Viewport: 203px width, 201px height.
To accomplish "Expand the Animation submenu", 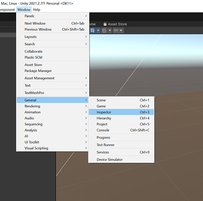I will 52,112.
